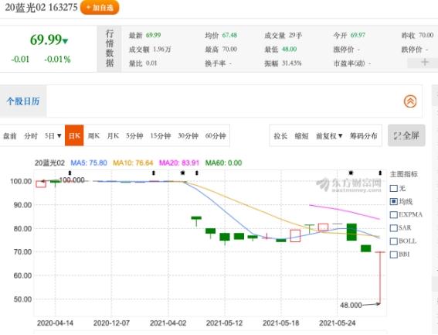Open 筹码分布 chip distribution

(363, 136)
